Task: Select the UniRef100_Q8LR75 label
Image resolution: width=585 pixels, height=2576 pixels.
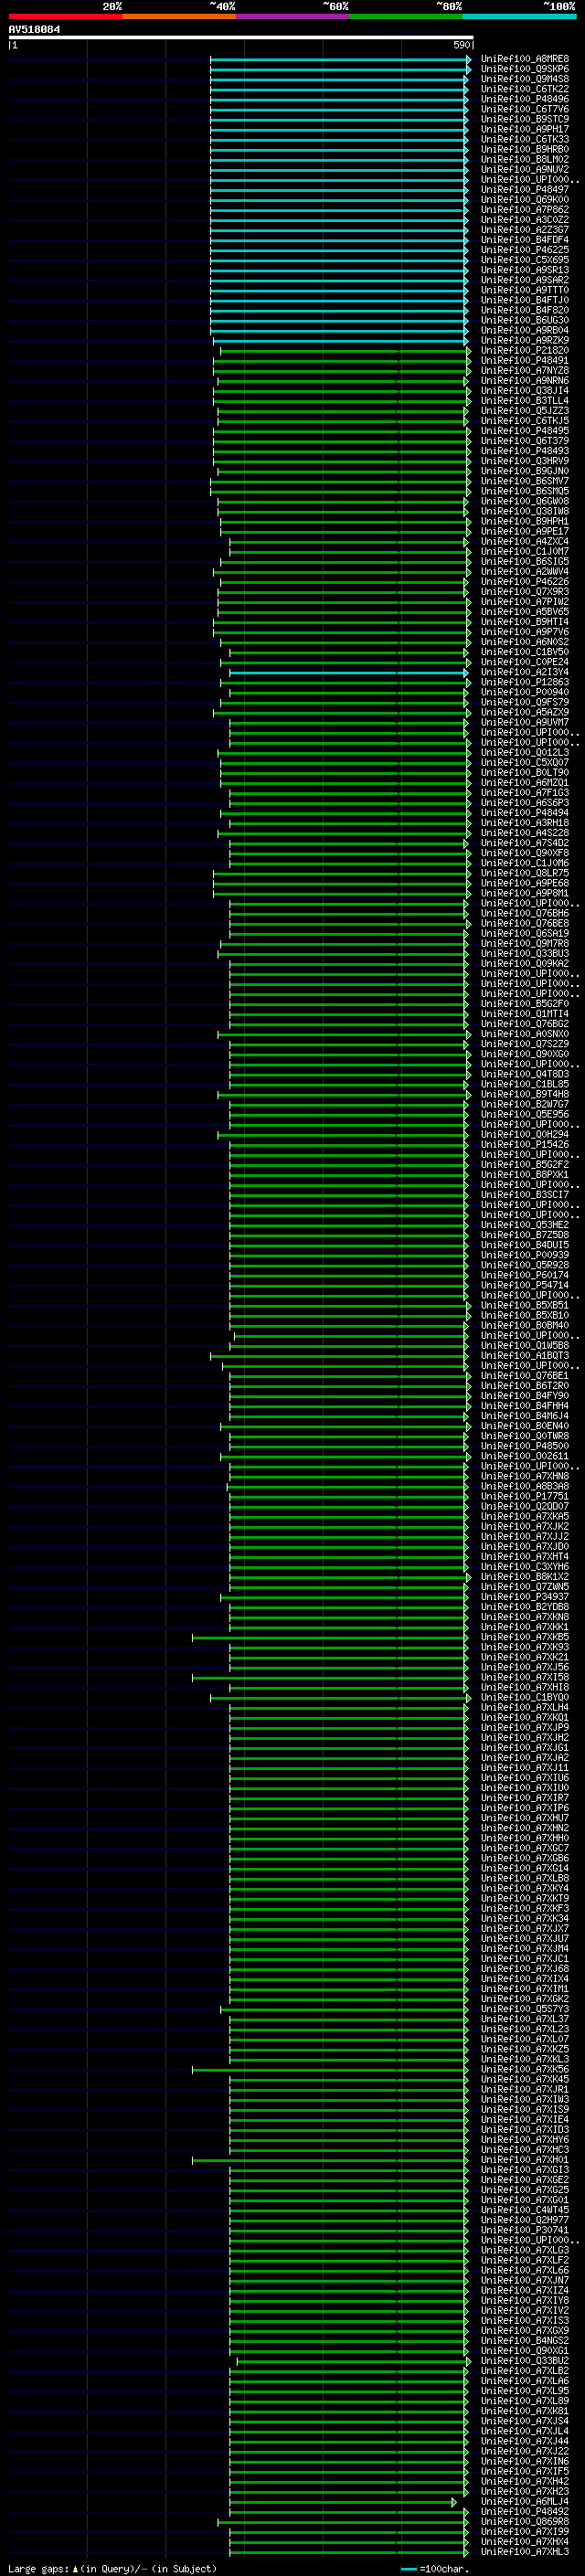Action: 524,873
